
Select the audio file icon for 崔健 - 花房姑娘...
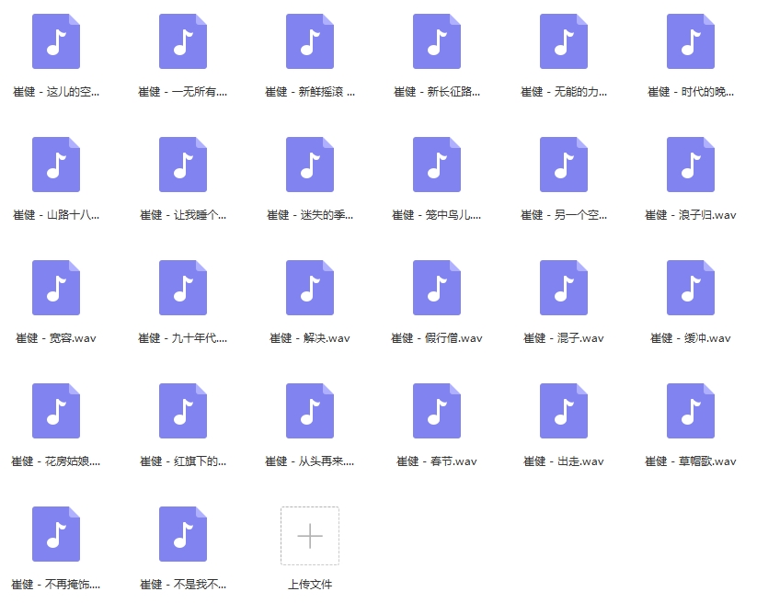(x=56, y=411)
